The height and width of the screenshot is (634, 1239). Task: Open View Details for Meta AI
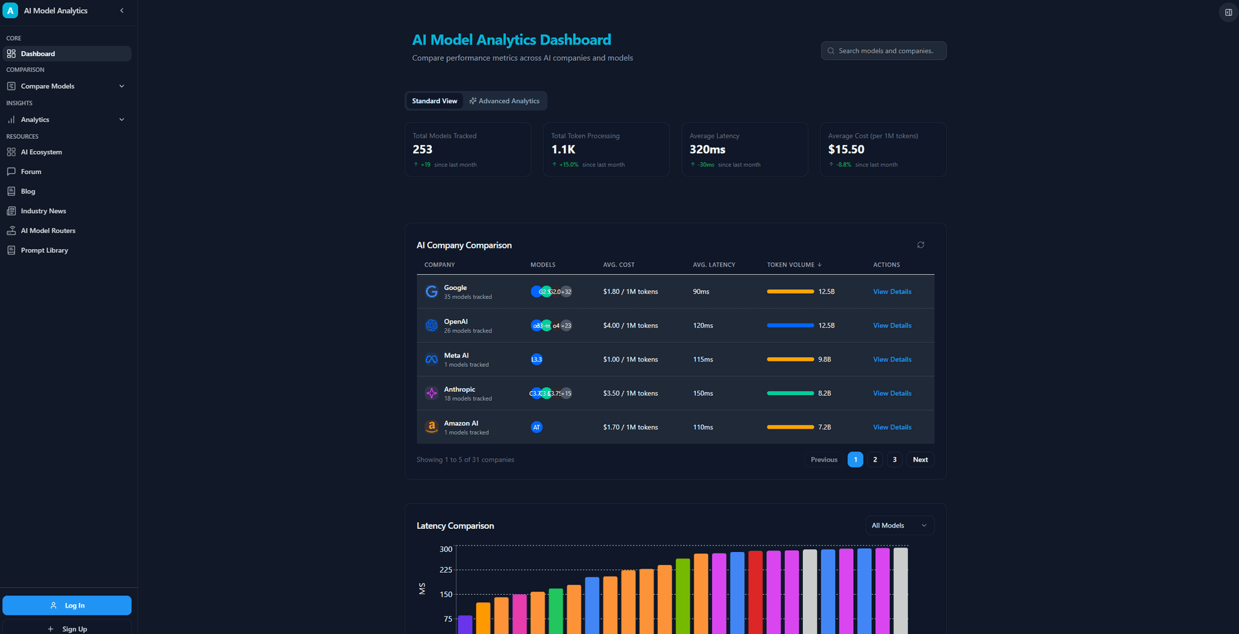892,360
